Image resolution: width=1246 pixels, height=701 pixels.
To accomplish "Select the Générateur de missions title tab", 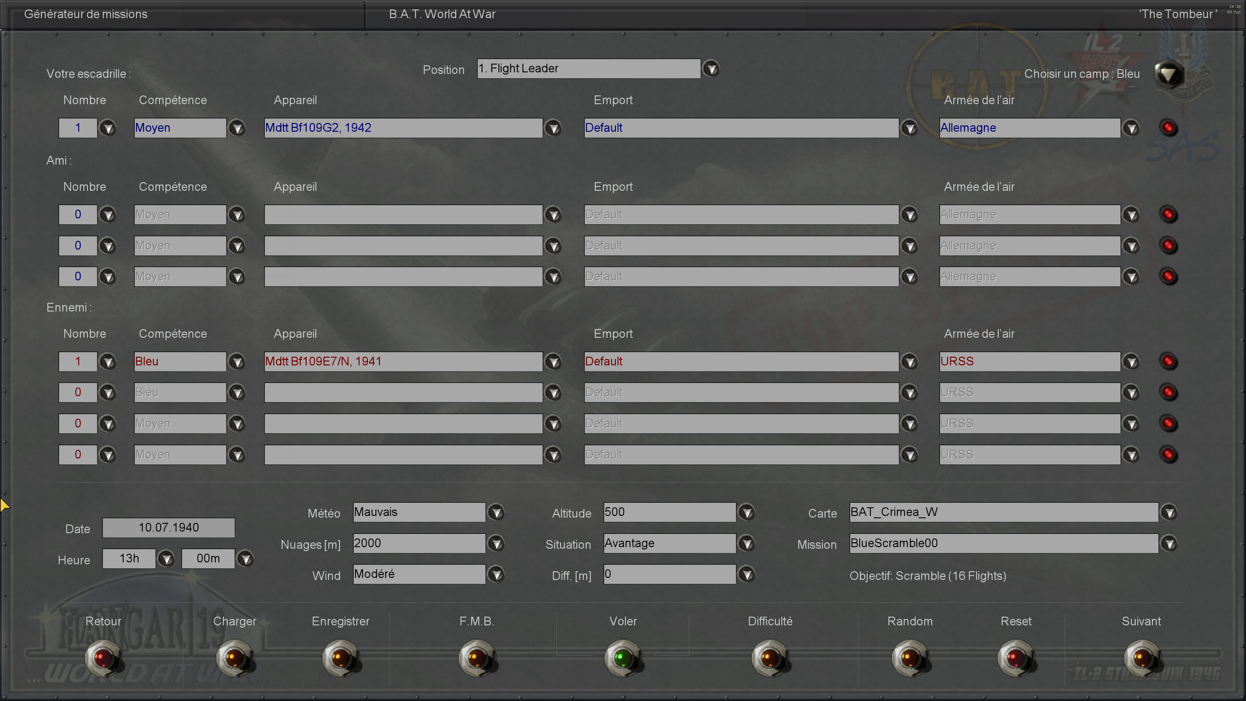I will tap(86, 14).
